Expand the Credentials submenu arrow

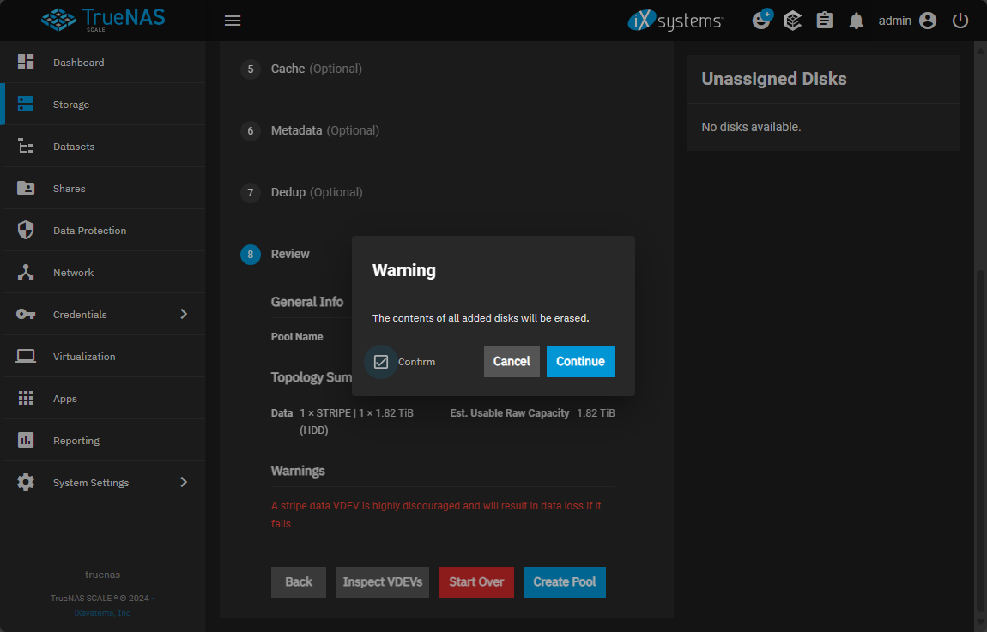pyautogui.click(x=183, y=315)
